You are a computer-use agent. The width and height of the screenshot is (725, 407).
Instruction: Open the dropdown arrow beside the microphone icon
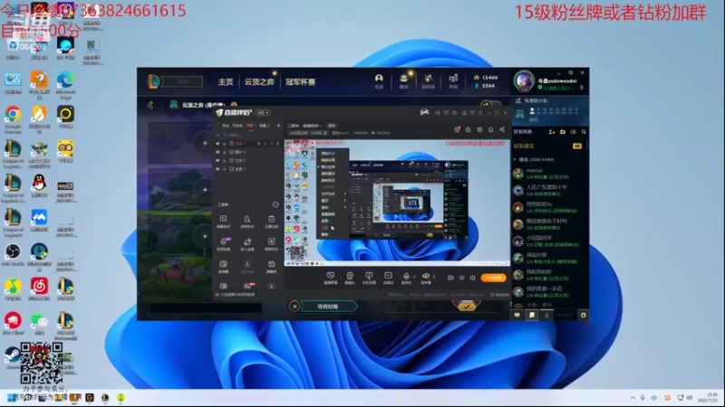coord(413,277)
